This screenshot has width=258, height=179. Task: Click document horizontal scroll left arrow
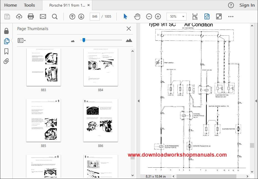click(173, 176)
